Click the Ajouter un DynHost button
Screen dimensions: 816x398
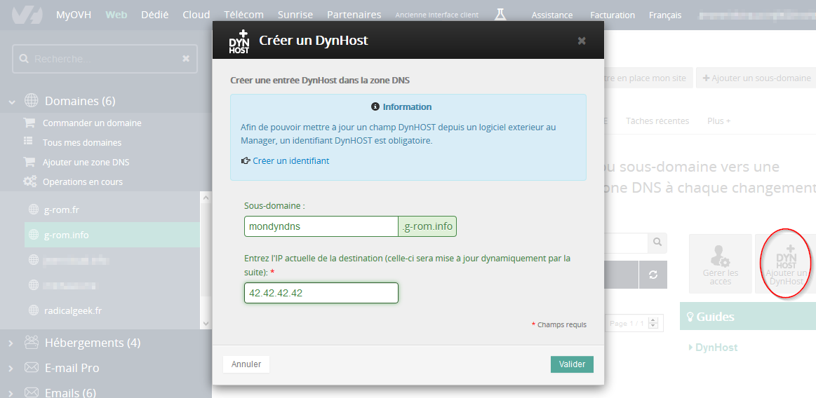click(x=786, y=263)
